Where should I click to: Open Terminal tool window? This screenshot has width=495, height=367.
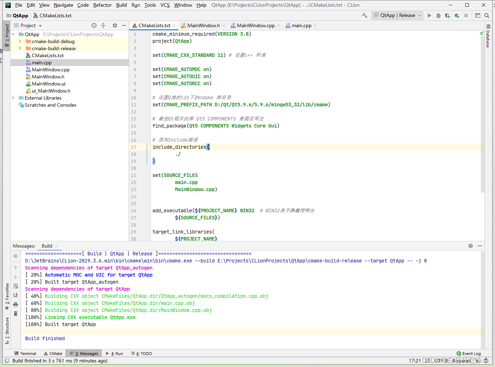tap(25, 353)
